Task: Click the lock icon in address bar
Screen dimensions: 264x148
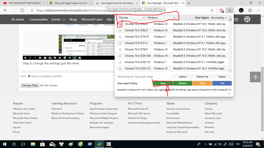Action: pos(32,11)
